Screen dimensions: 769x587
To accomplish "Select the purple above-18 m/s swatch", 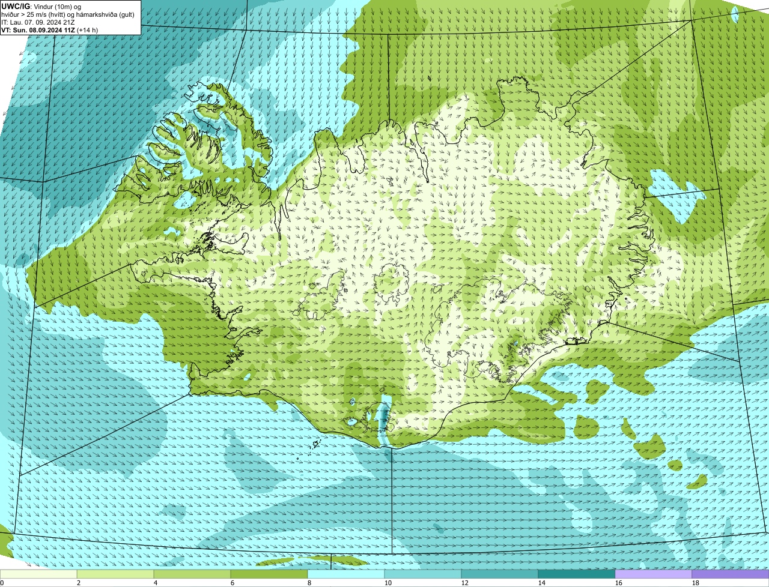I will point(731,574).
